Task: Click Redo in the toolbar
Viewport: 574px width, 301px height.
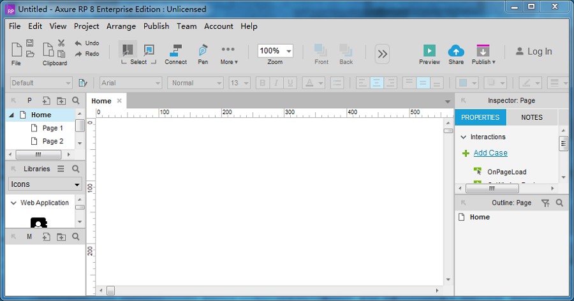Action: [87, 54]
